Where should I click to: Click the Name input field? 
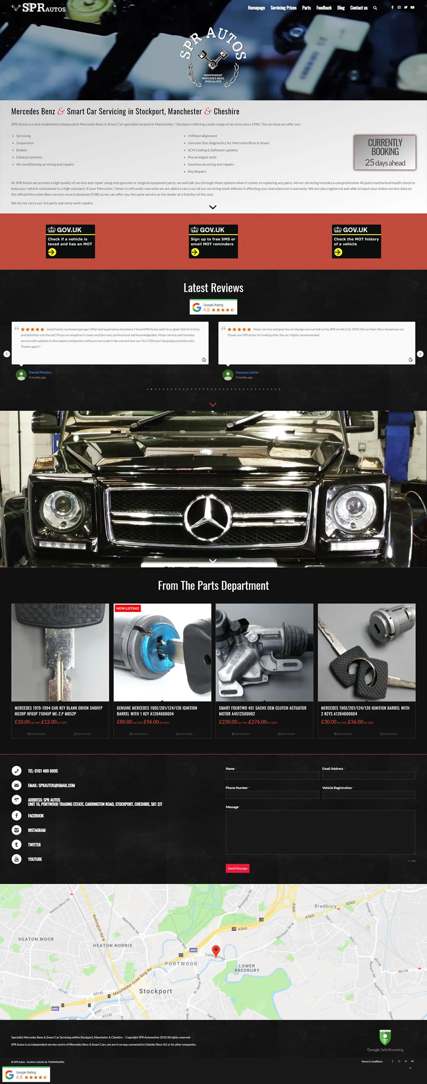point(272,776)
